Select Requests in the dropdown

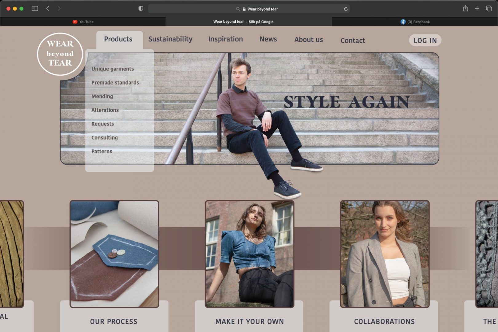[102, 124]
